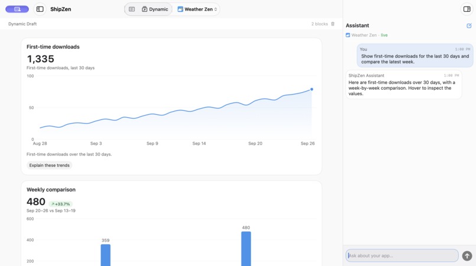Click Explain these trends button
This screenshot has height=266, width=476.
(x=49, y=166)
